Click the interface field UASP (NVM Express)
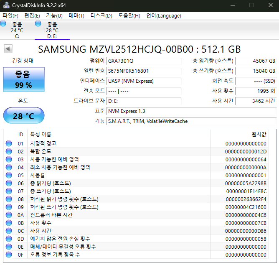279x265 pixels. pos(144,81)
